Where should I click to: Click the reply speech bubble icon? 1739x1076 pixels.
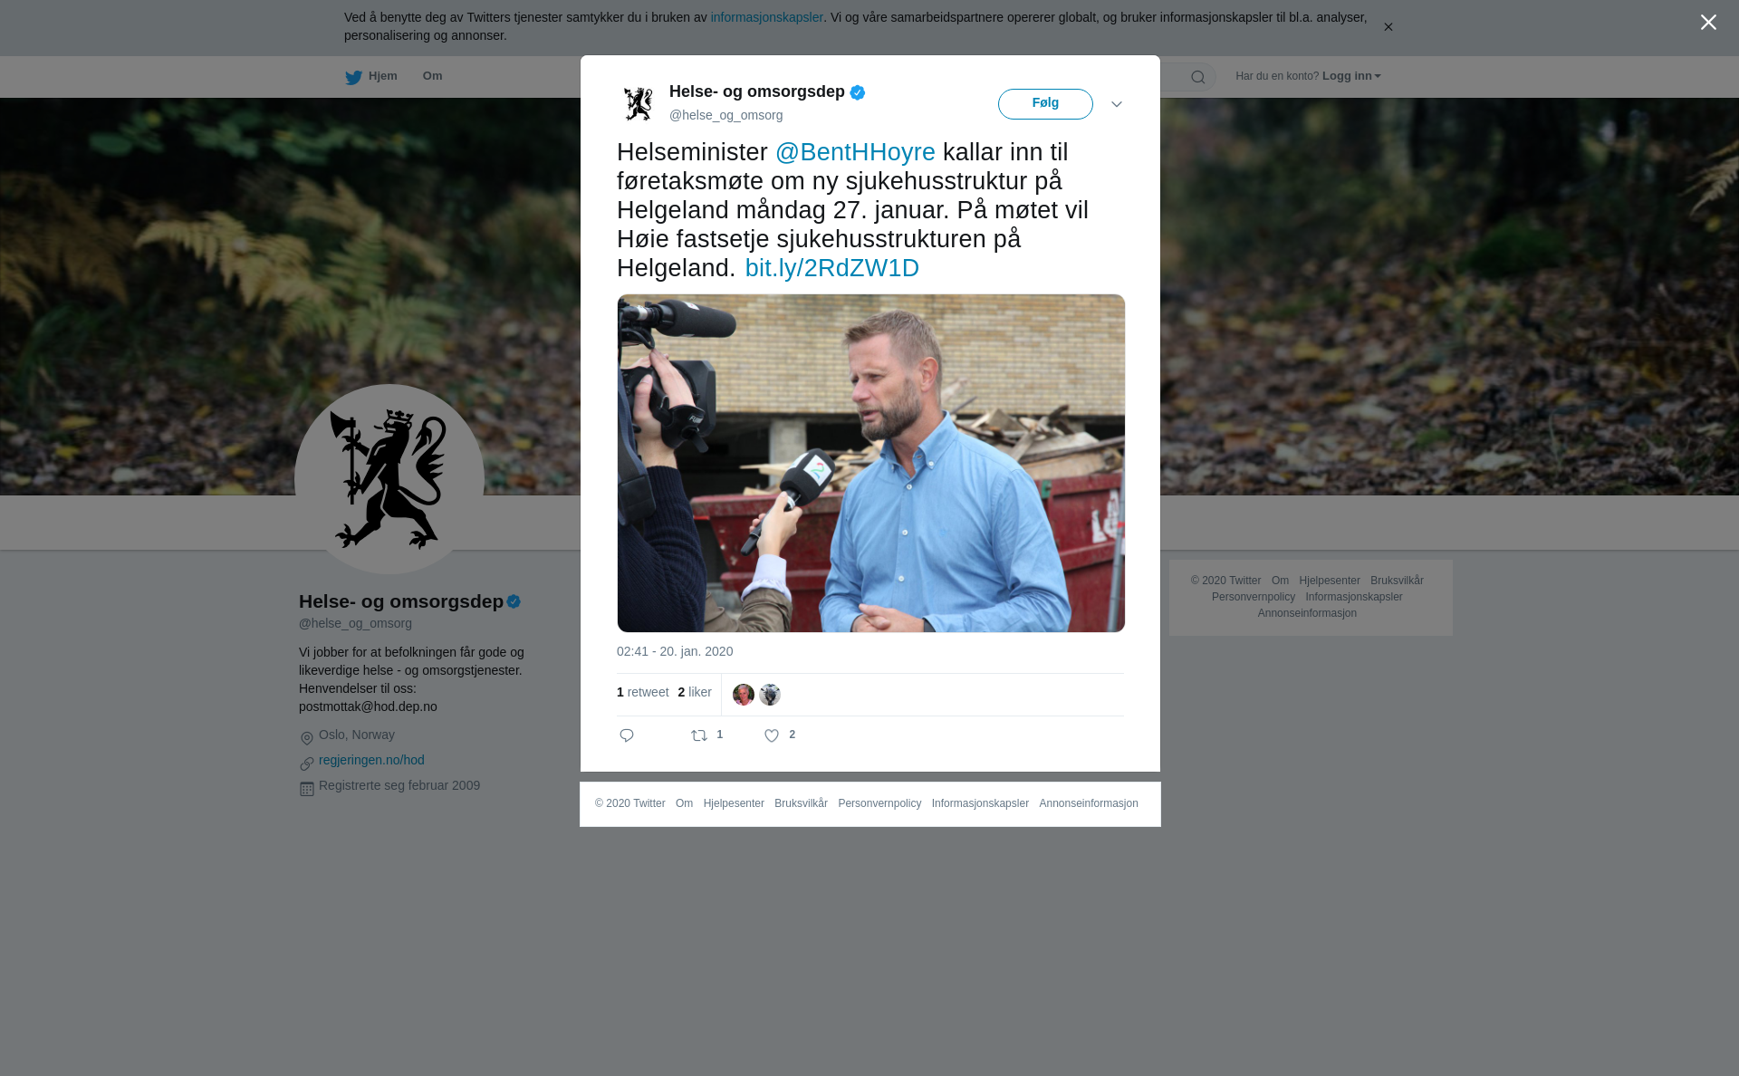click(x=627, y=735)
